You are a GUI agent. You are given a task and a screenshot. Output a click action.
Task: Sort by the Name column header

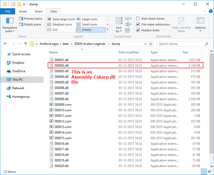[82, 52]
